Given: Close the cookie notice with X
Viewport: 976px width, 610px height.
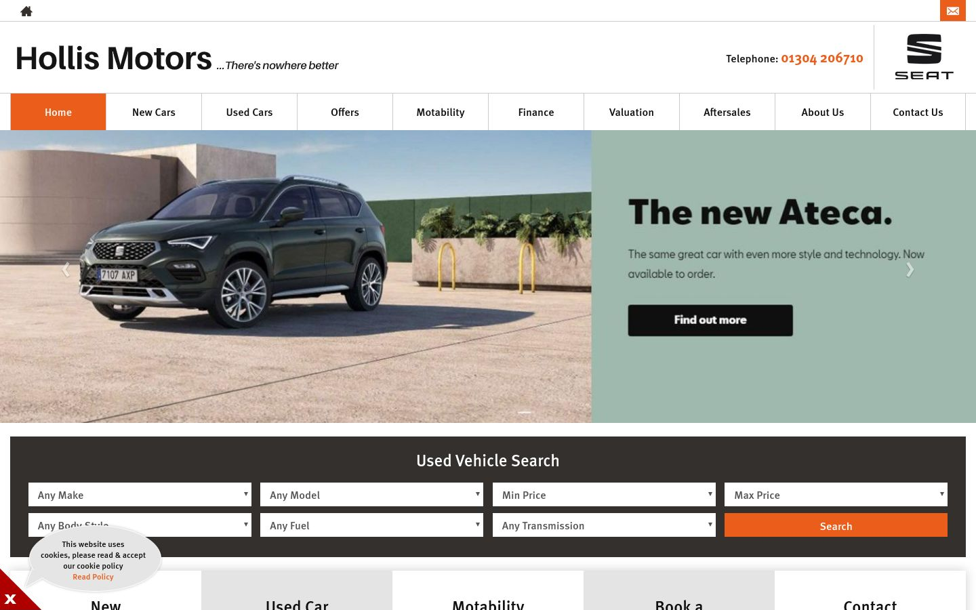Looking at the screenshot, I should 11,598.
